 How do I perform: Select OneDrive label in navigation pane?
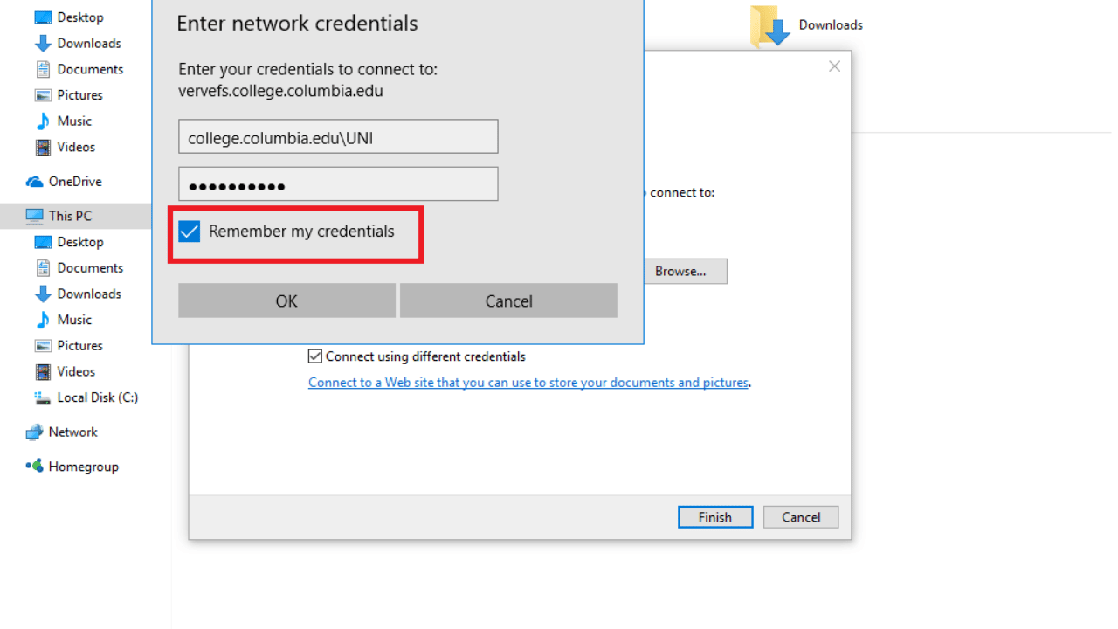pos(75,182)
